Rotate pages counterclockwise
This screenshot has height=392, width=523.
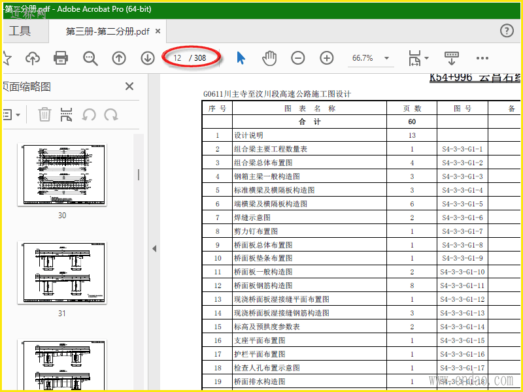tap(89, 115)
